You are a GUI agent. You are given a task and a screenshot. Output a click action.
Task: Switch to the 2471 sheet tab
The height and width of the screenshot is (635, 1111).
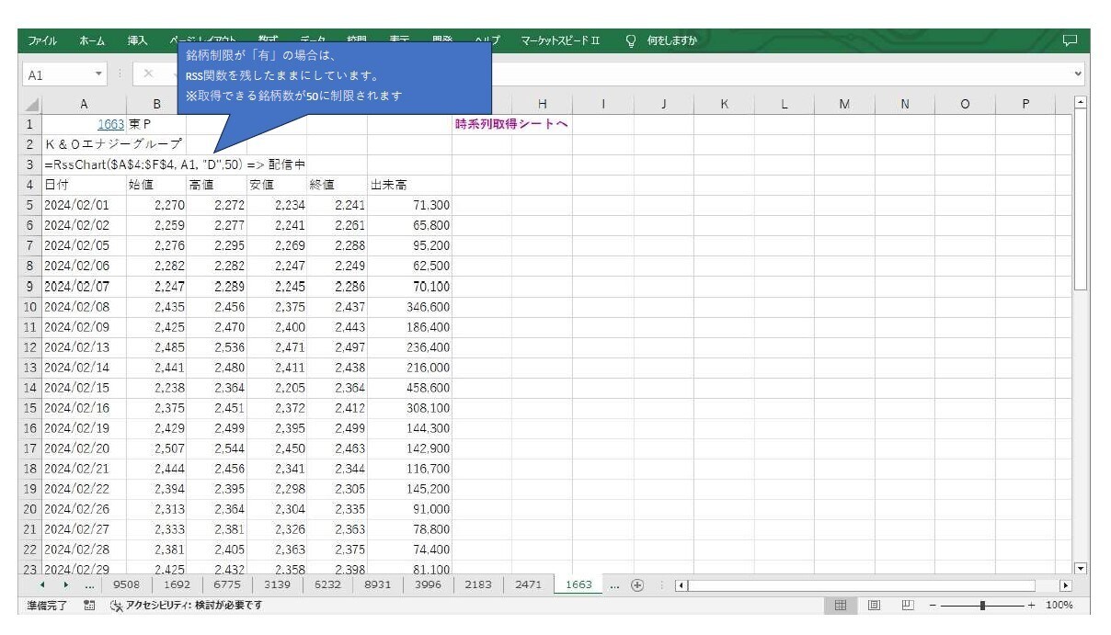click(528, 584)
